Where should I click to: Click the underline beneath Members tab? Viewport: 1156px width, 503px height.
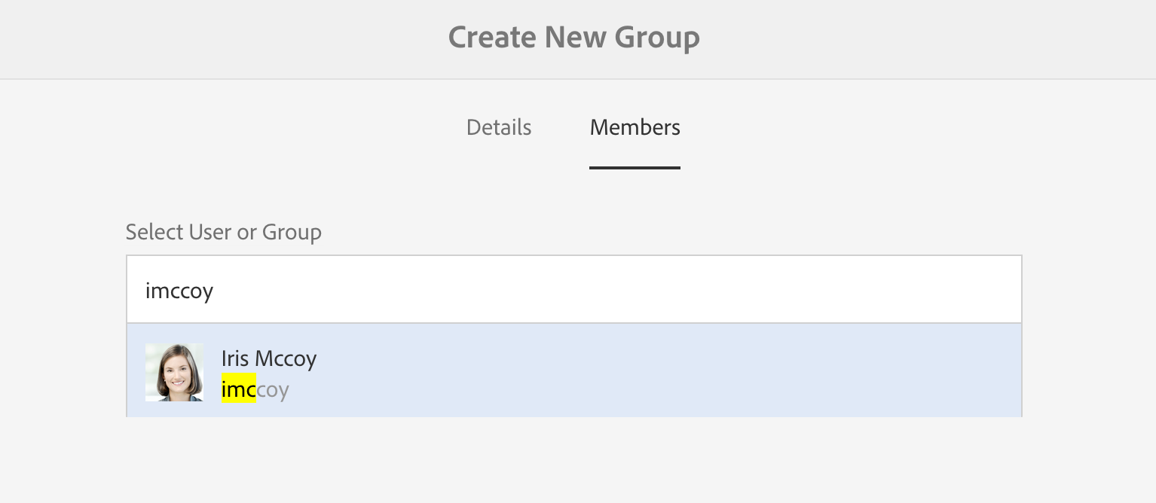coord(635,167)
